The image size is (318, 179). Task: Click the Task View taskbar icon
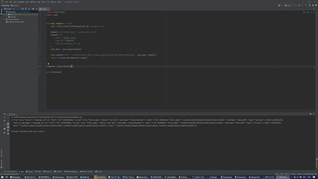pyautogui.click(x=6, y=177)
